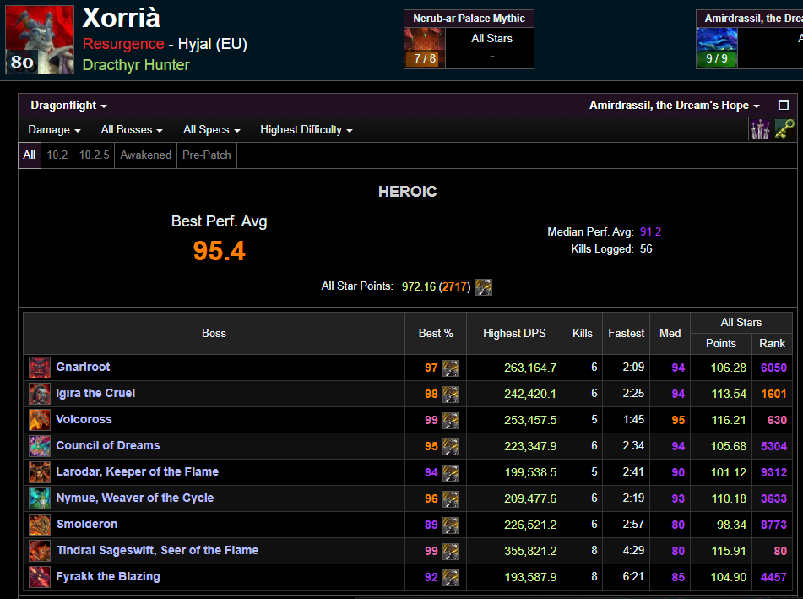
Task: Click Median Perf. Avg value 91.2
Action: pos(650,231)
